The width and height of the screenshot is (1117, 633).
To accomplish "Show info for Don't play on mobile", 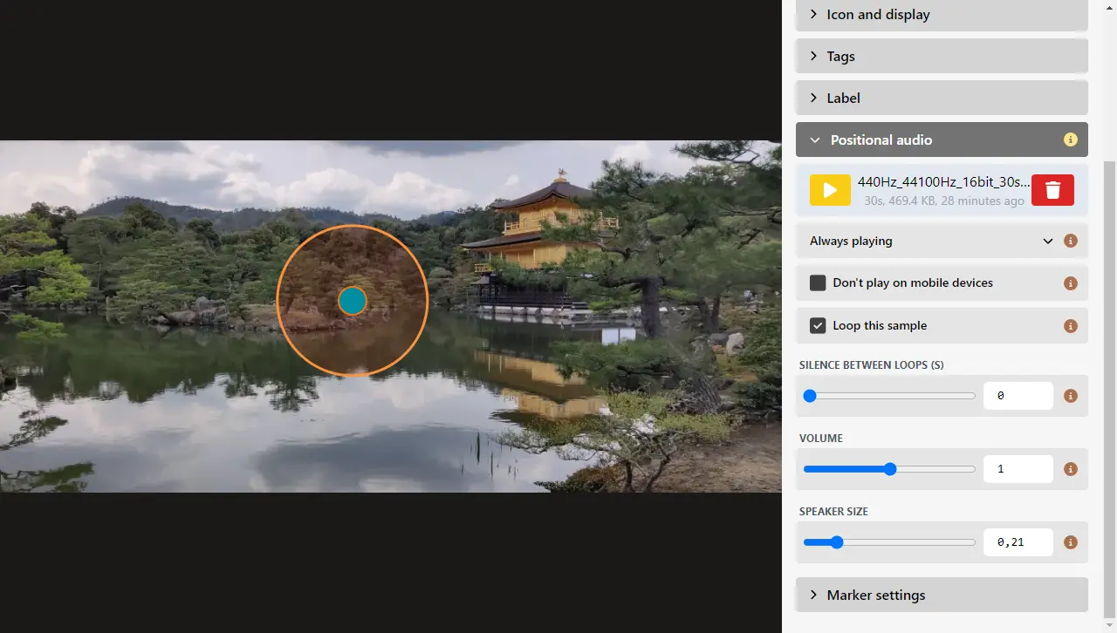I will (x=1070, y=283).
